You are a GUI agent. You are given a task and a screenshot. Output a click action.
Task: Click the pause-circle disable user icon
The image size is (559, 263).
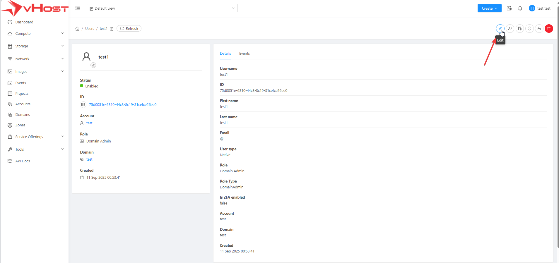pos(529,29)
